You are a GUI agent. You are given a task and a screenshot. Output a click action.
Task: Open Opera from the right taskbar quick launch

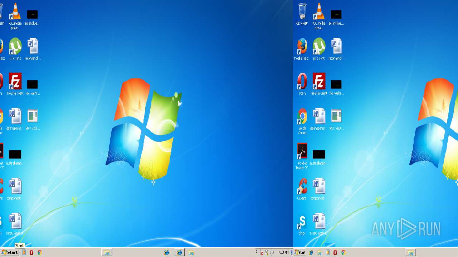point(335,252)
